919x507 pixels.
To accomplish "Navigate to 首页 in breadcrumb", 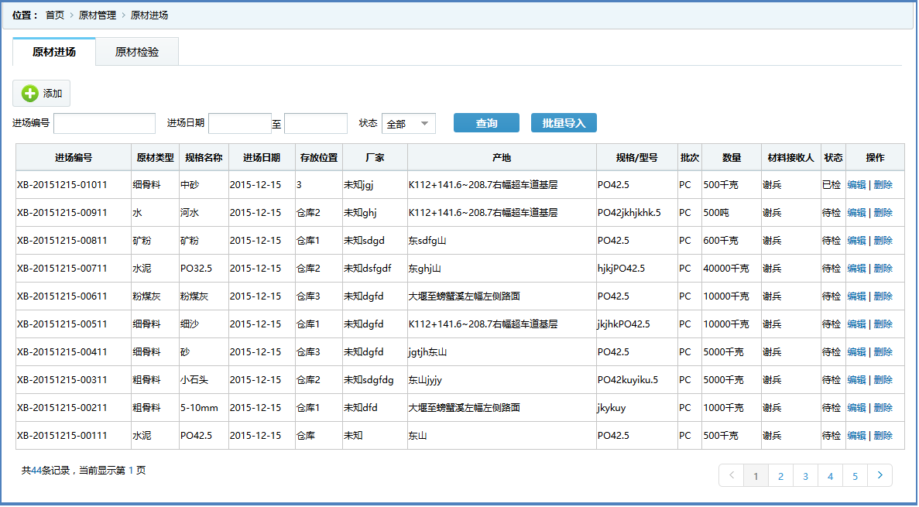I will click(55, 15).
